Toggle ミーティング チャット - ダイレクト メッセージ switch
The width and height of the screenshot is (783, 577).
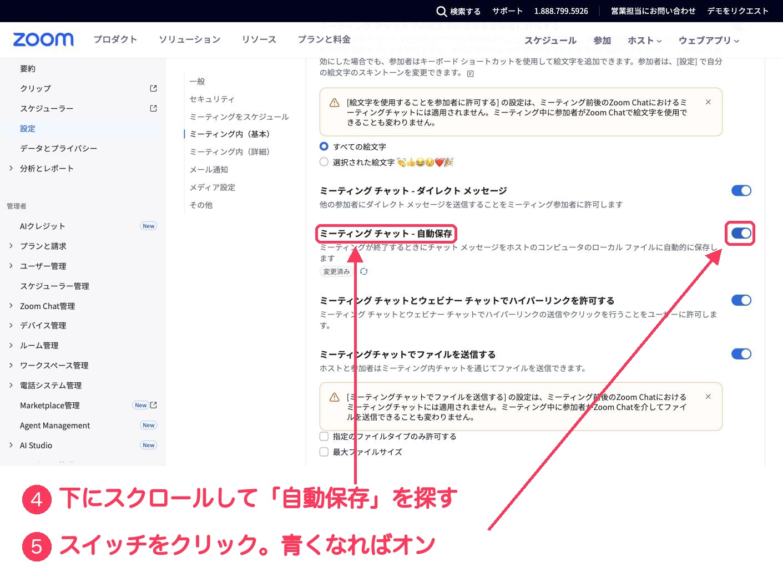(741, 191)
